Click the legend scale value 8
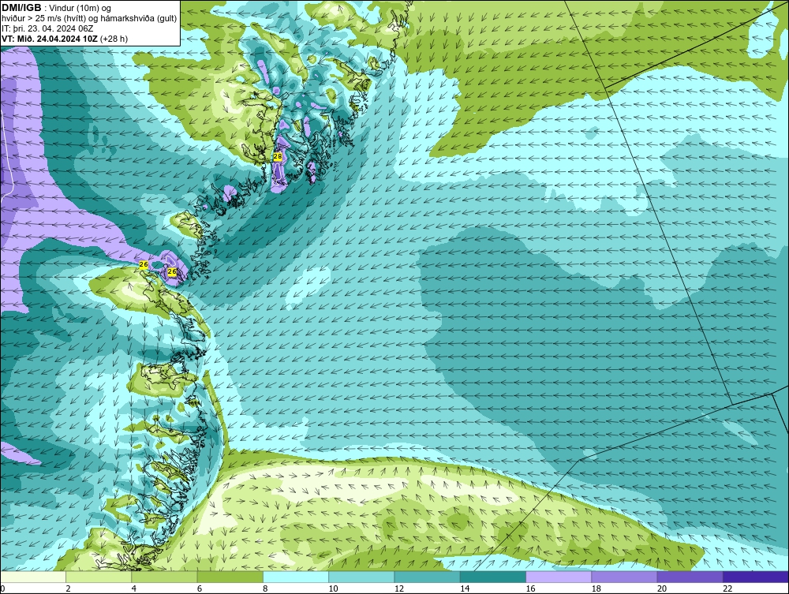Viewport: 789px width, 594px height. coord(265,588)
